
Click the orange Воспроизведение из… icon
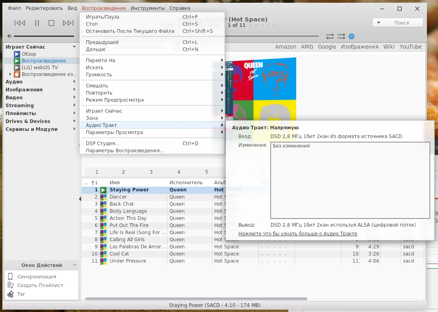pyautogui.click(x=17, y=74)
